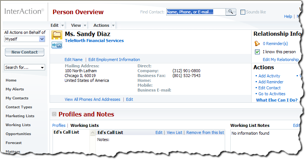Uncheck the I know this person checkbox
The height and width of the screenshot is (160, 306).
point(257,52)
